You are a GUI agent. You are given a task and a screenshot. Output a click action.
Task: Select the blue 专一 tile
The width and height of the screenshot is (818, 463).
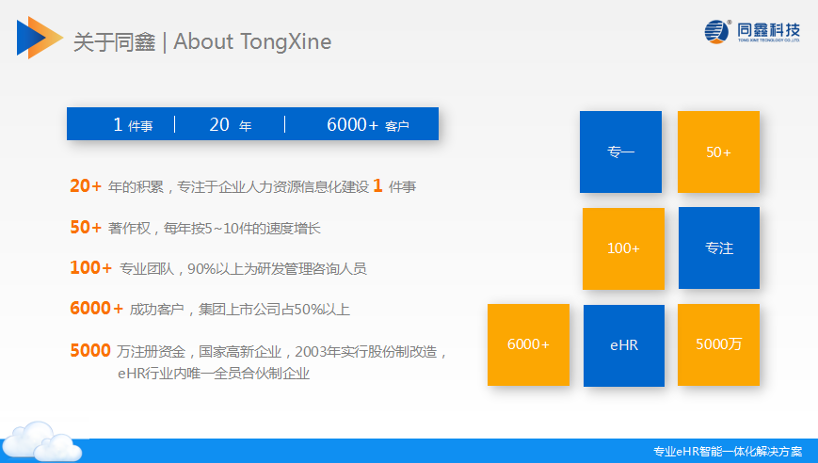coord(620,152)
